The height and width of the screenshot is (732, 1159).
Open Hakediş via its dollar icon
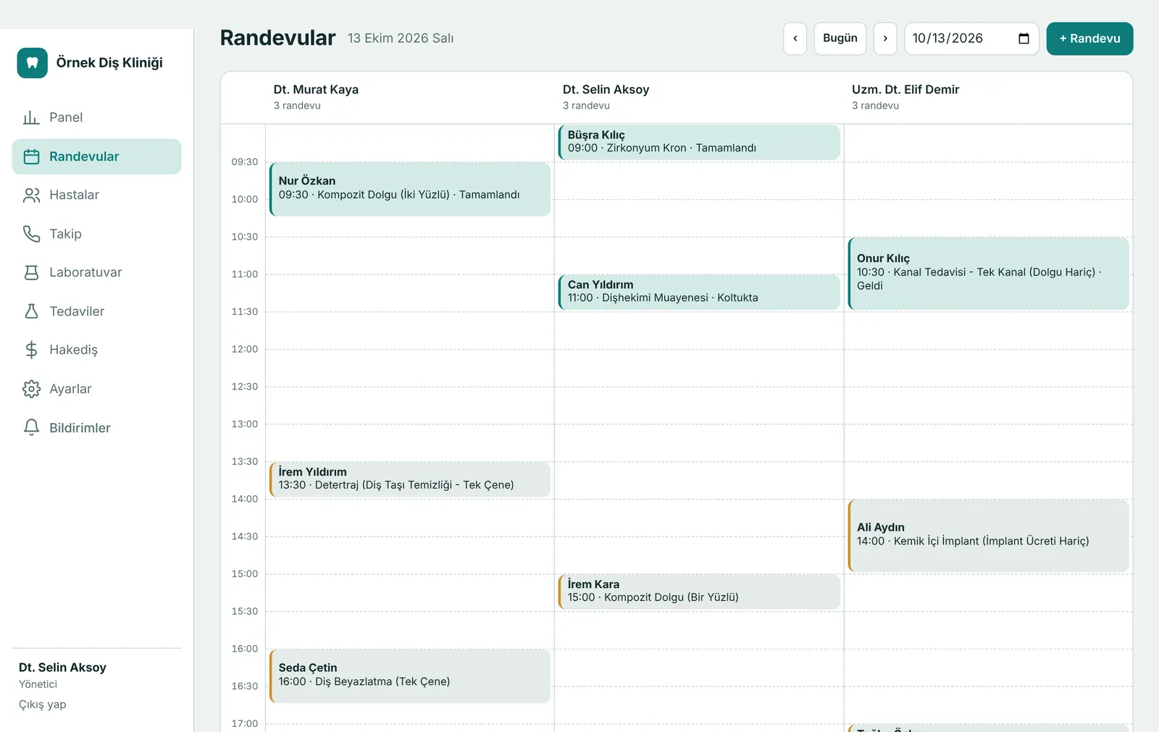(31, 350)
